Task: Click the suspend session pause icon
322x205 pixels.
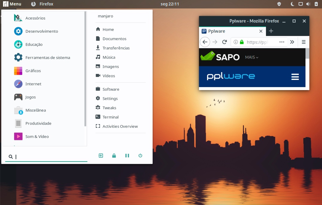Action: 127,155
